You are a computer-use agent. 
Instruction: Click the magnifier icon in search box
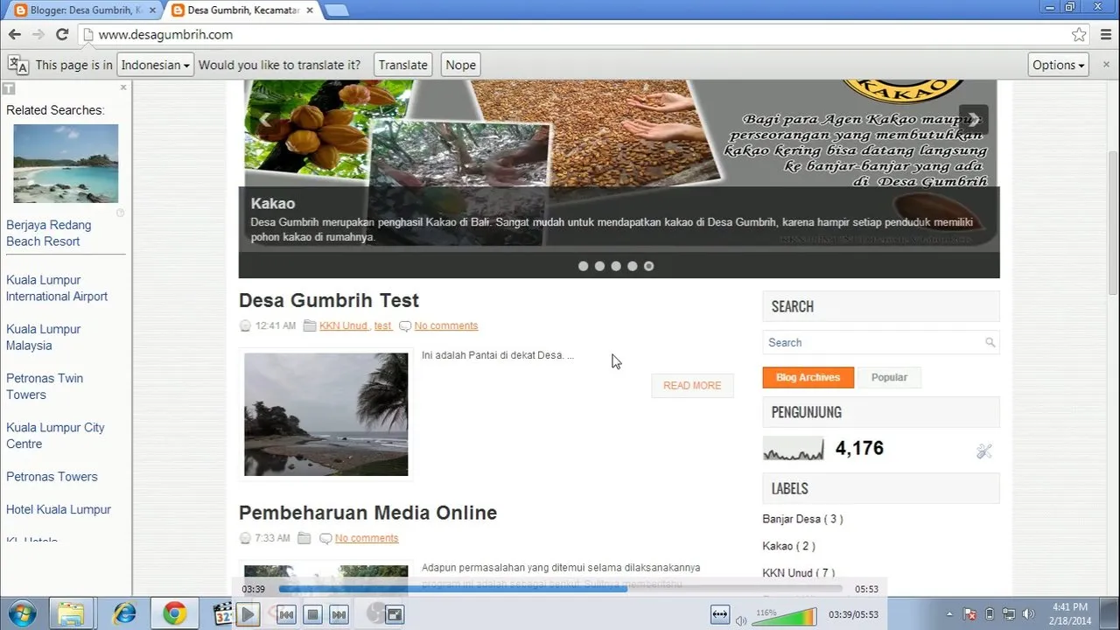pyautogui.click(x=990, y=343)
